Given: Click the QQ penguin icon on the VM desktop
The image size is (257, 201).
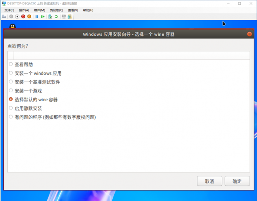Looking at the screenshot, I should [13, 26].
